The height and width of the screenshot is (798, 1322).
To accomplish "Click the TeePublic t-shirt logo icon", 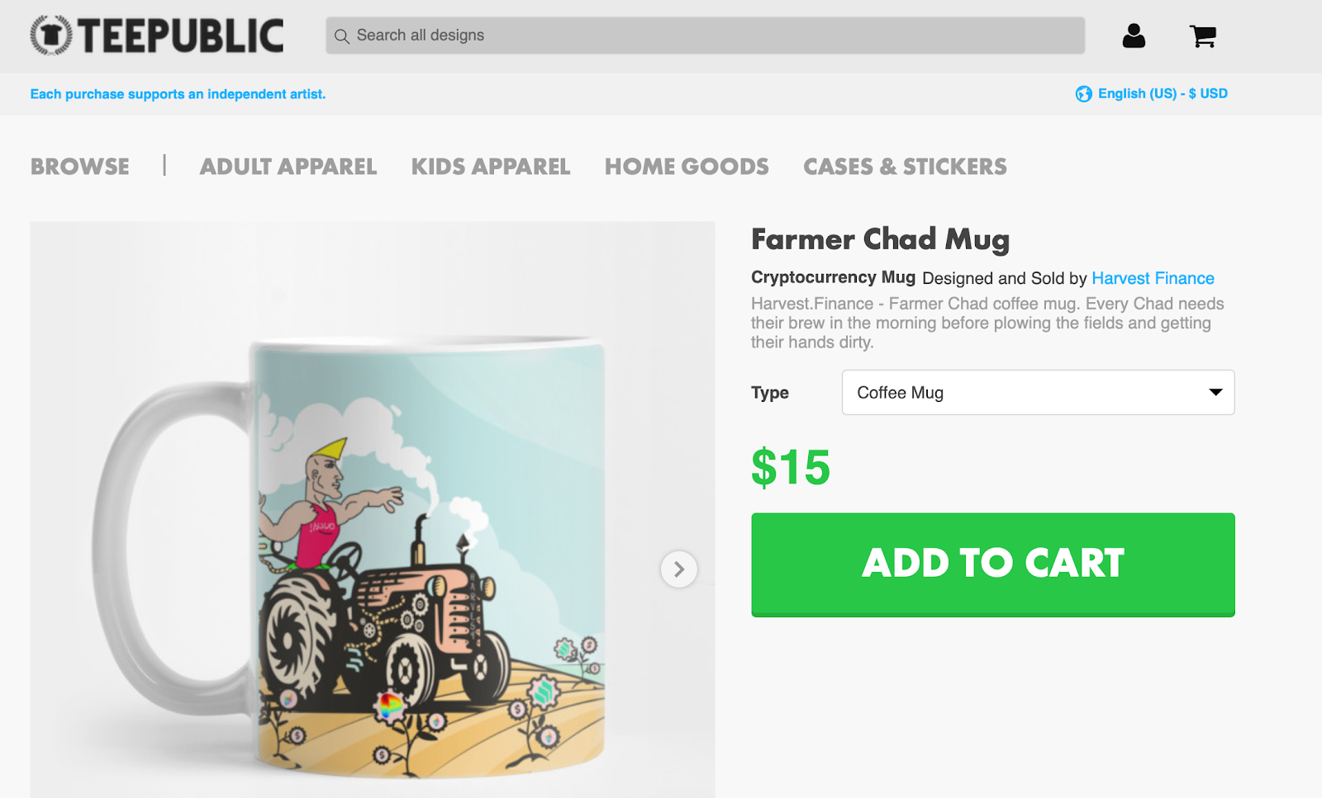I will point(51,35).
